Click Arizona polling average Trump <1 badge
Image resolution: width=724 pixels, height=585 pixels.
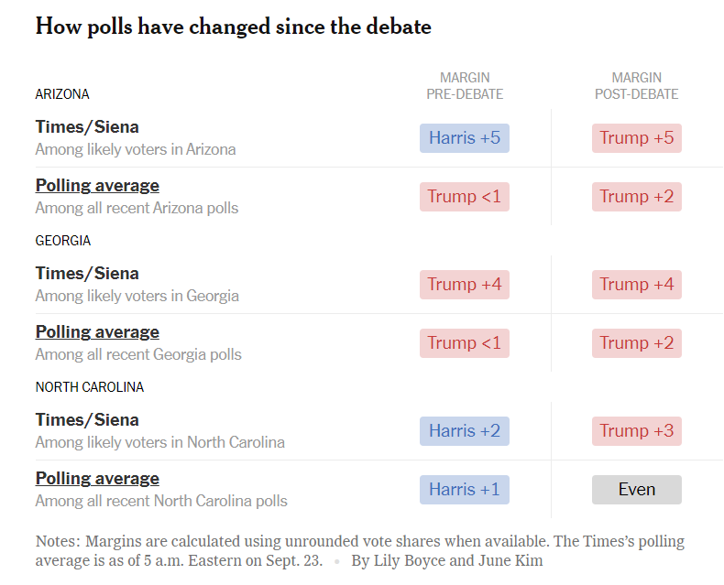pyautogui.click(x=465, y=197)
